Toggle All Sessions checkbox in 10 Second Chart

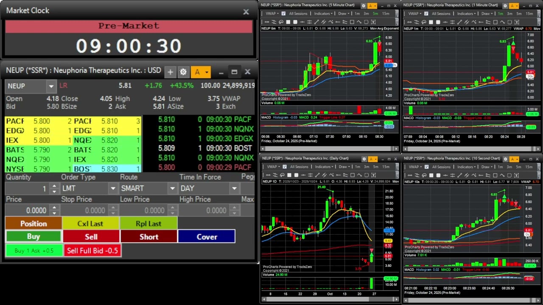(426, 166)
